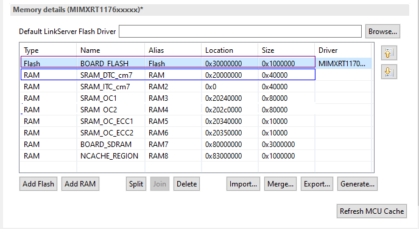Select the BOARD_SDRAM row

pyautogui.click(x=196, y=144)
